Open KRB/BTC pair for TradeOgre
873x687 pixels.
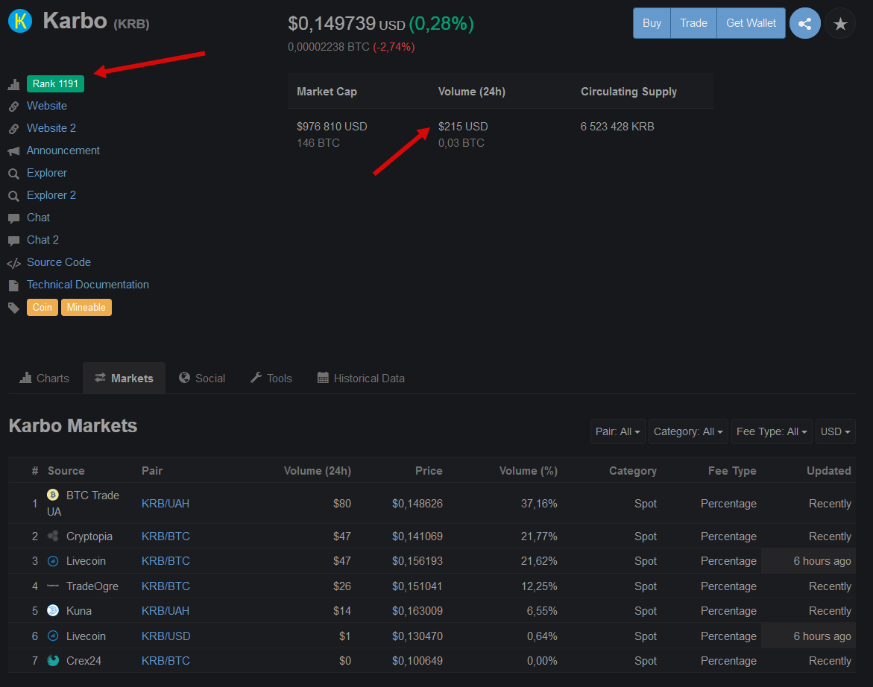(166, 586)
